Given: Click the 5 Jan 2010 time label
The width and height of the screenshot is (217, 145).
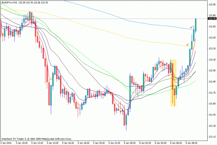Looking at the screenshot, I should pos(6,143).
